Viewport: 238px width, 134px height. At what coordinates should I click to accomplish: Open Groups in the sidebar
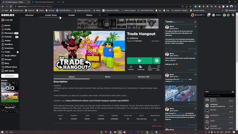click(x=6, y=60)
